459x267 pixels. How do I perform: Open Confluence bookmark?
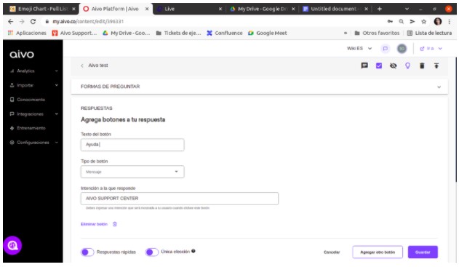pos(225,33)
